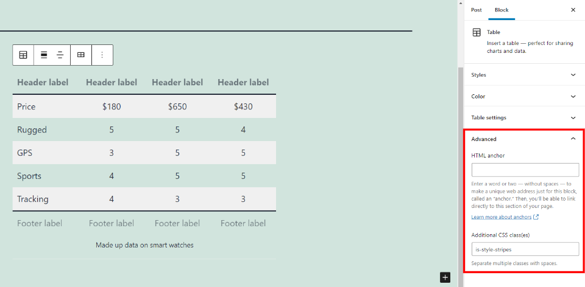Image resolution: width=585 pixels, height=287 pixels.
Task: Collapse the Advanced panel
Action: pos(573,139)
